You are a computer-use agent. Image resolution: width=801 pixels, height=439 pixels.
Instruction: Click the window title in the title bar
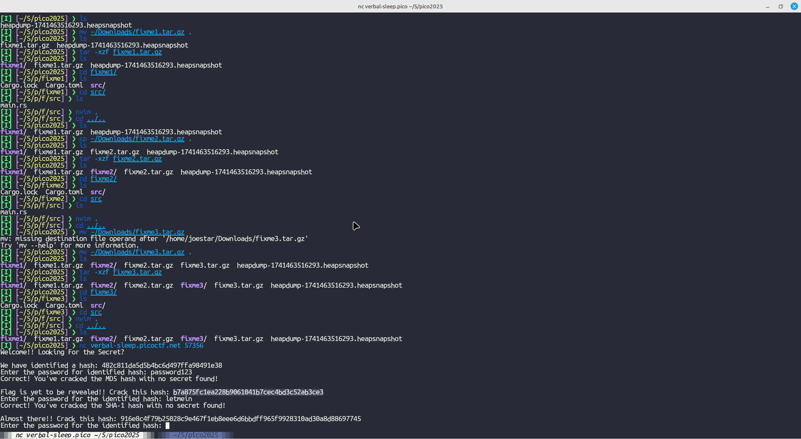(x=400, y=6)
